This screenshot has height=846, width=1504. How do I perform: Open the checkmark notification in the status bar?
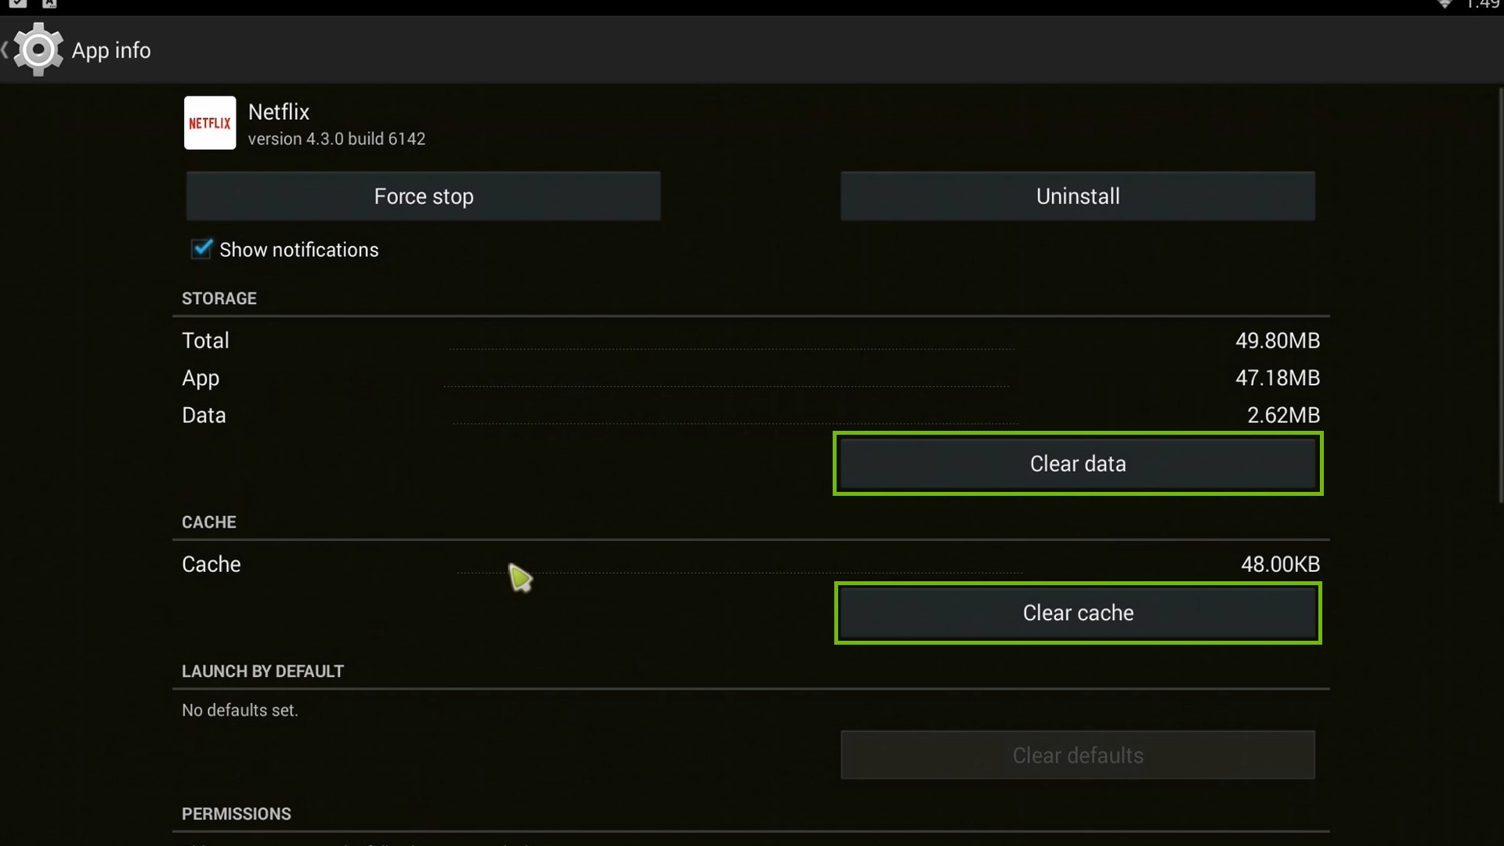[x=19, y=4]
